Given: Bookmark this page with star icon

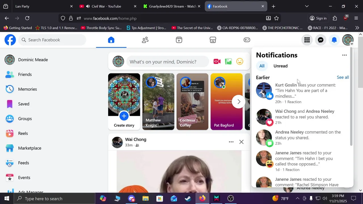Looking at the screenshot, I should [277, 18].
